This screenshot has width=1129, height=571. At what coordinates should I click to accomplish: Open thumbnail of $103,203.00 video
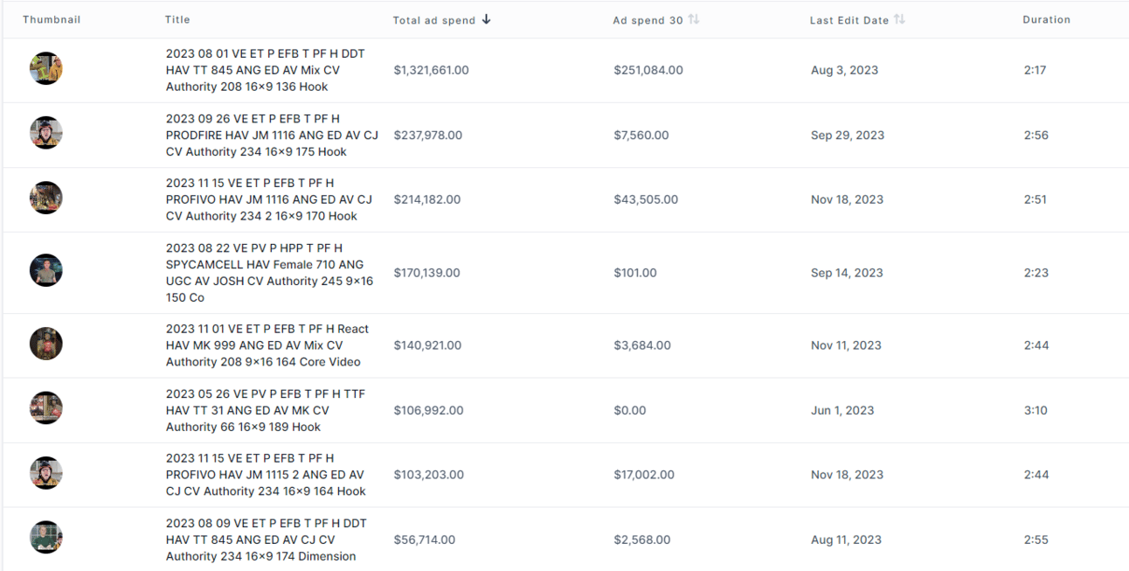pyautogui.click(x=45, y=473)
